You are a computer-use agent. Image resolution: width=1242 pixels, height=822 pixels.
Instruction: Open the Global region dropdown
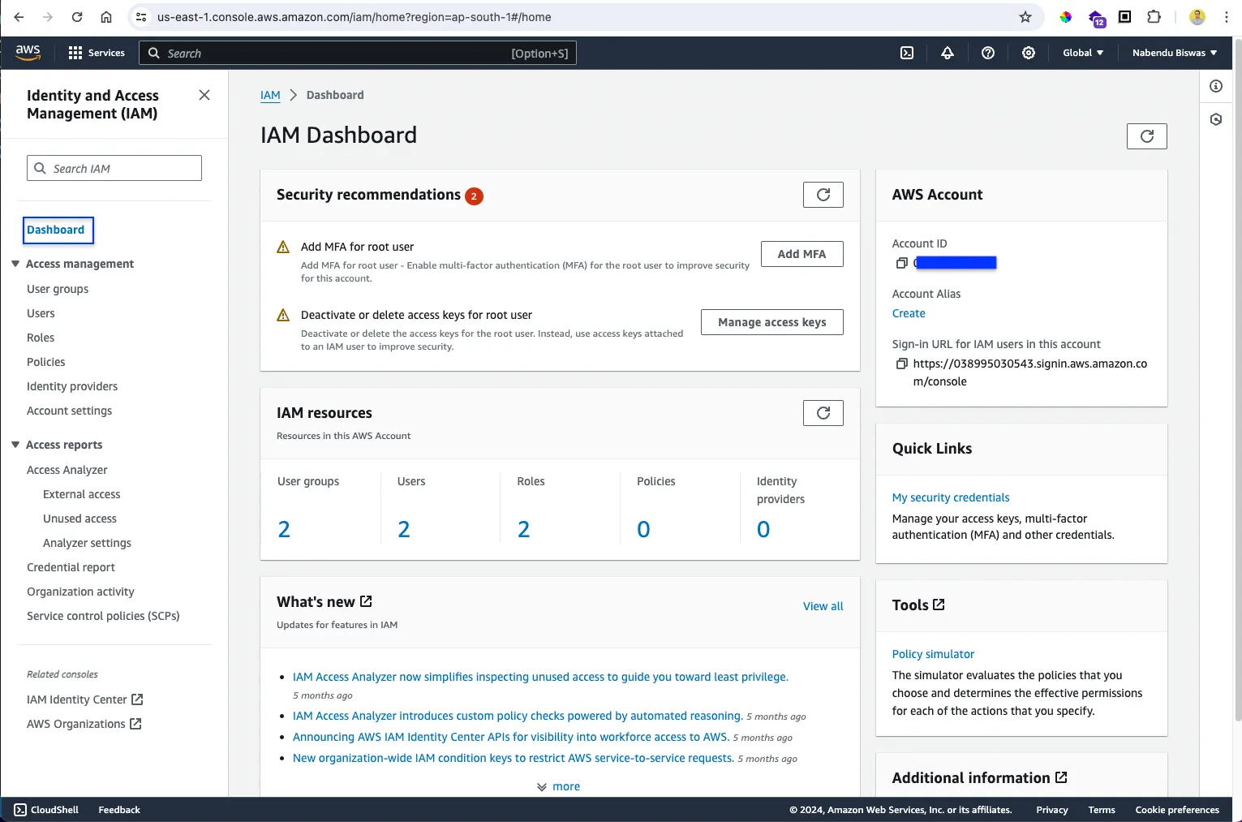[1083, 53]
